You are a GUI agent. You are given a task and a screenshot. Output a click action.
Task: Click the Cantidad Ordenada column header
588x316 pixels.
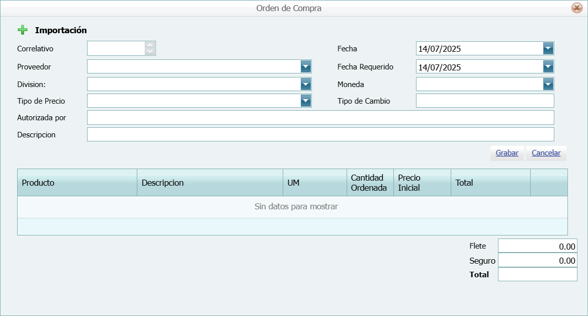pyautogui.click(x=370, y=183)
